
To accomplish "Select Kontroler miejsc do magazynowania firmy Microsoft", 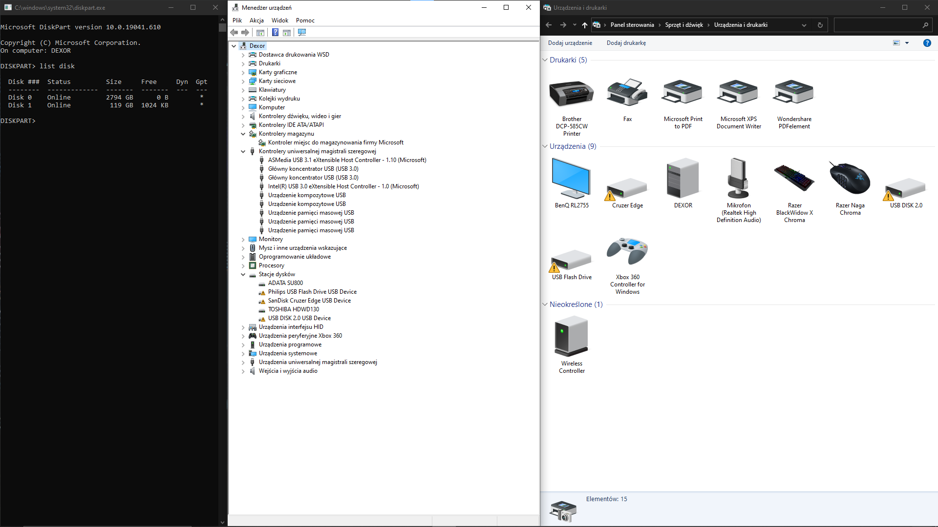I will (336, 142).
